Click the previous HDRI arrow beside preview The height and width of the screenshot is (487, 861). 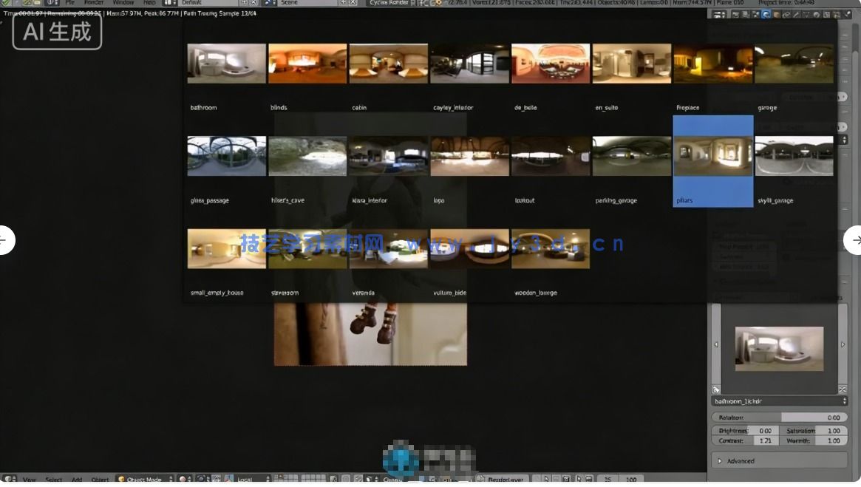[715, 345]
